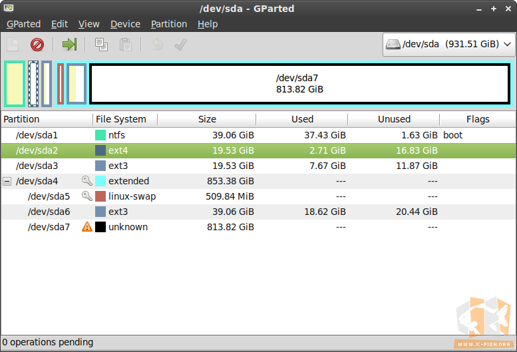Select the /dev/sda1 partition row

tap(258, 135)
